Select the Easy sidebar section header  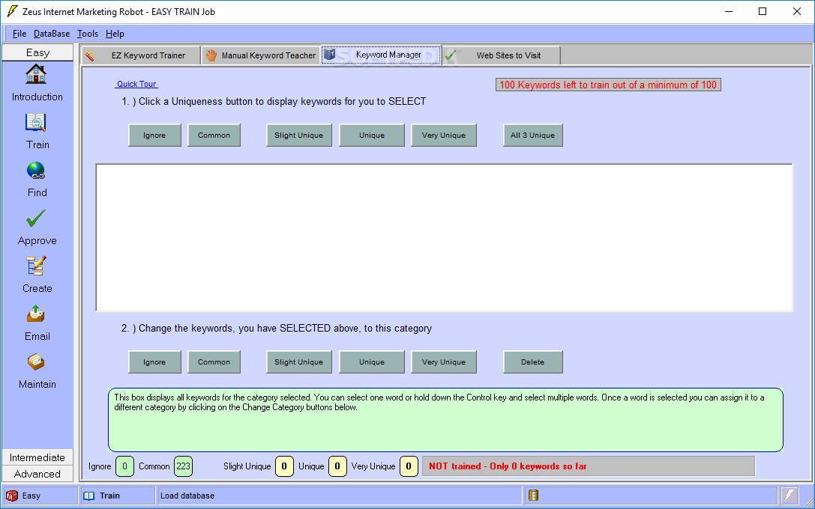pos(37,52)
